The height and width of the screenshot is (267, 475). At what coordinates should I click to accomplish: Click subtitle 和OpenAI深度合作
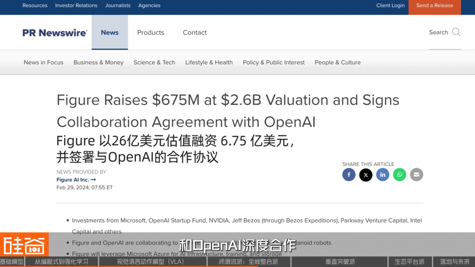tap(237, 245)
